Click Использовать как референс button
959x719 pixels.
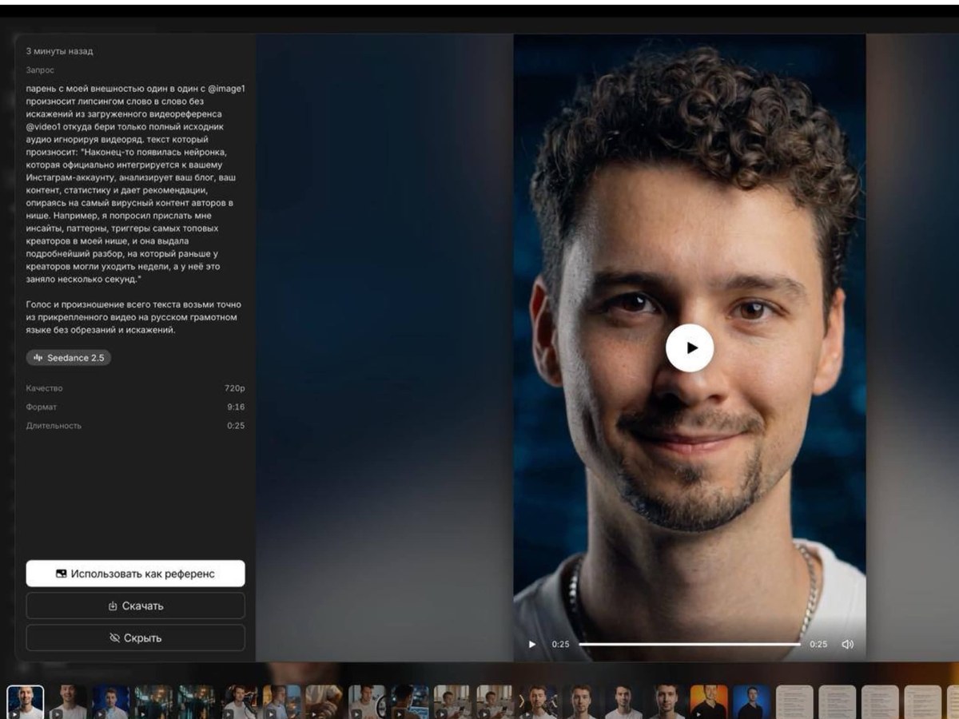135,574
